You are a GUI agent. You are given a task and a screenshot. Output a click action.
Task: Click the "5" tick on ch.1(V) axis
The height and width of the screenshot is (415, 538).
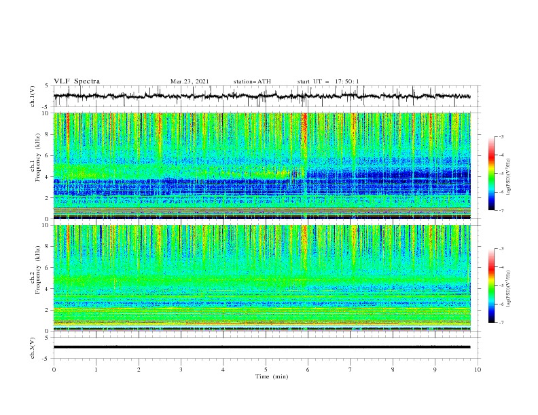47,86
